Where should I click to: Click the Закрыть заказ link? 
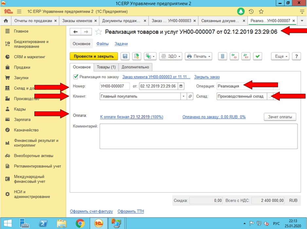pyautogui.click(x=207, y=77)
